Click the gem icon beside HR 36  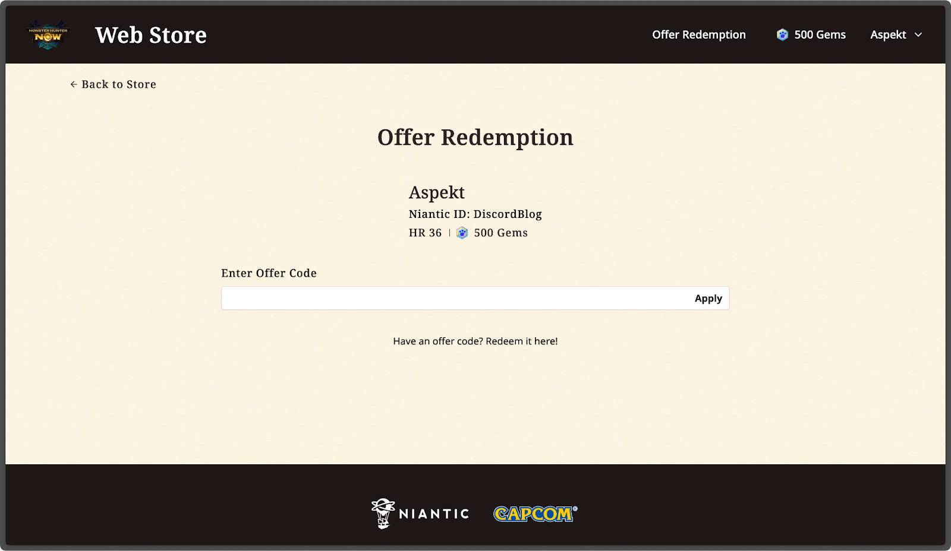462,233
